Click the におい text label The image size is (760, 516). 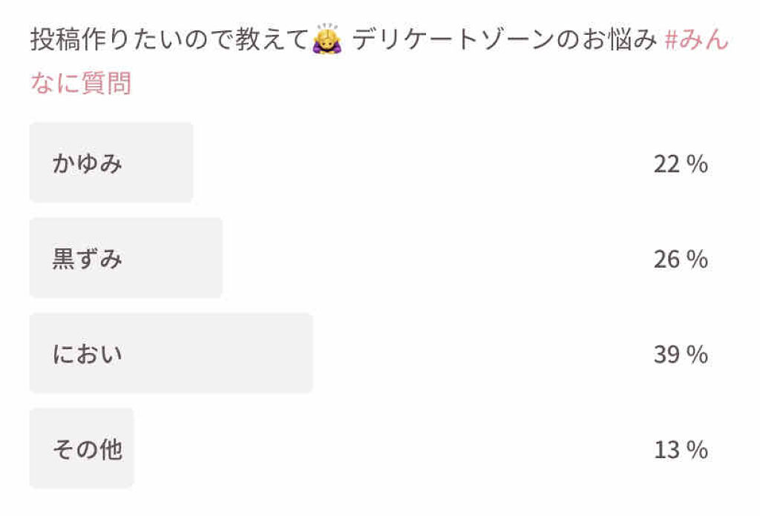pyautogui.click(x=88, y=354)
